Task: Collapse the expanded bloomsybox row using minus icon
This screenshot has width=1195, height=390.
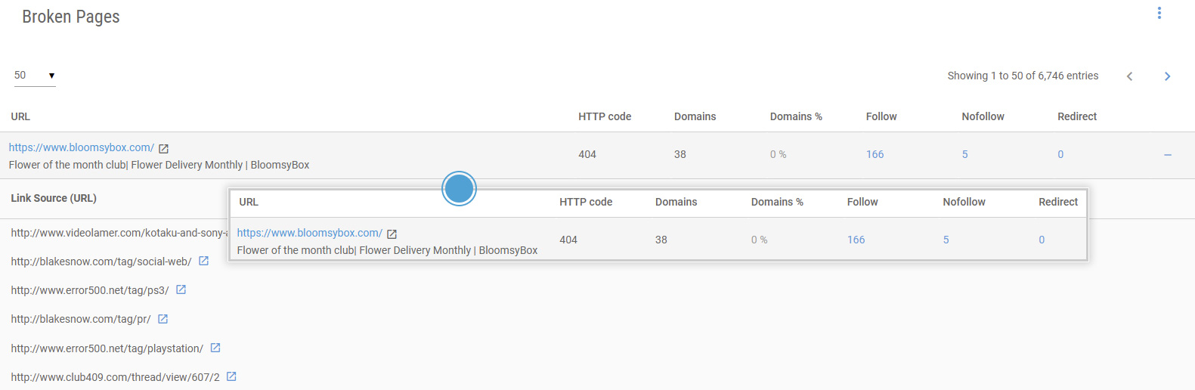Action: click(x=1167, y=155)
